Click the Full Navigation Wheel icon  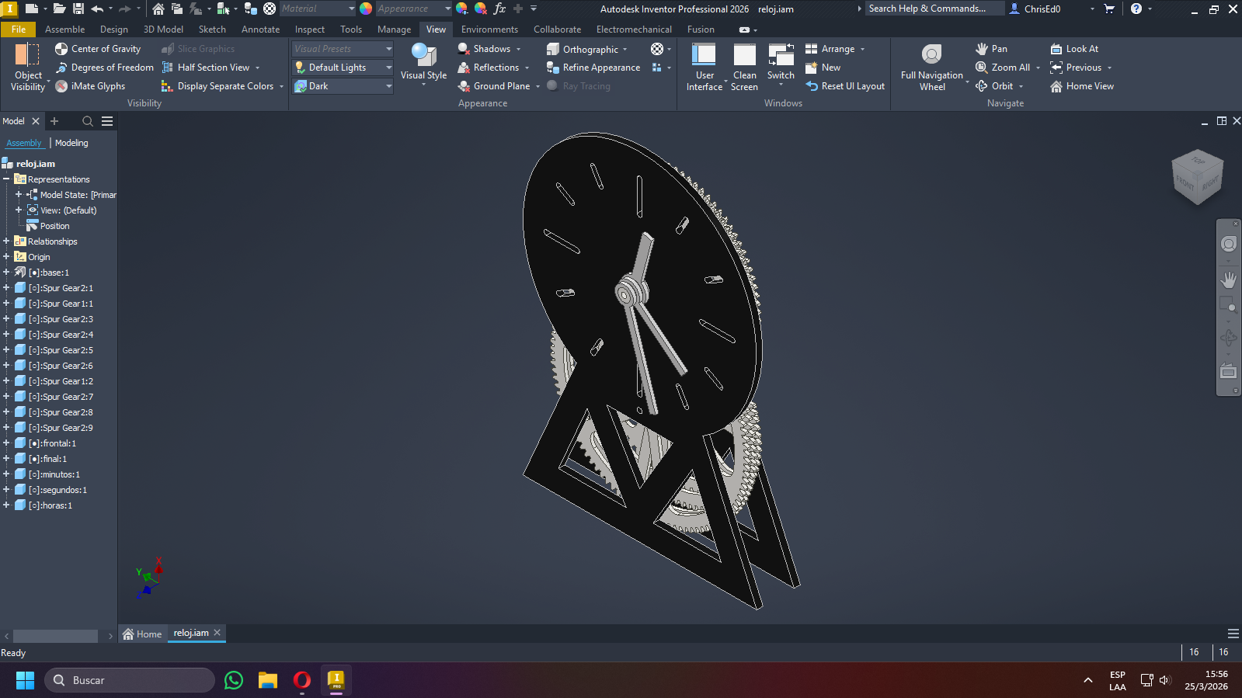931,54
